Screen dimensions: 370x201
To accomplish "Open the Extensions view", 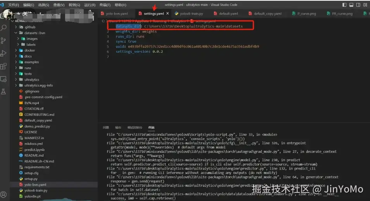I will coord(3,66).
